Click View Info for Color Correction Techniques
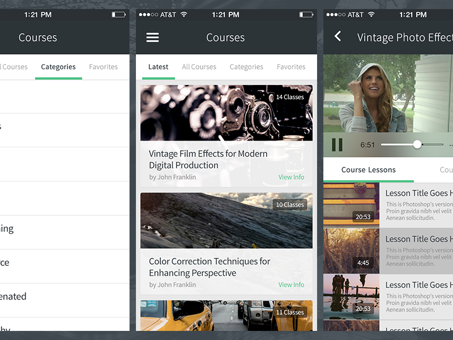Image resolution: width=453 pixels, height=340 pixels. (291, 285)
